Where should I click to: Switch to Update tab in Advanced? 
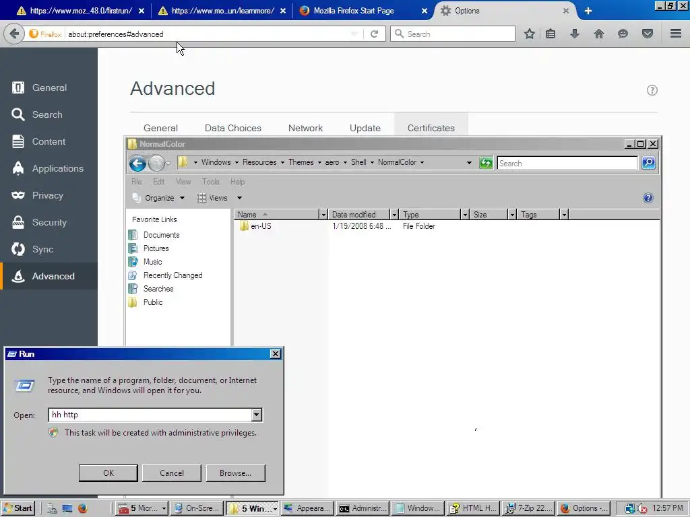(365, 128)
